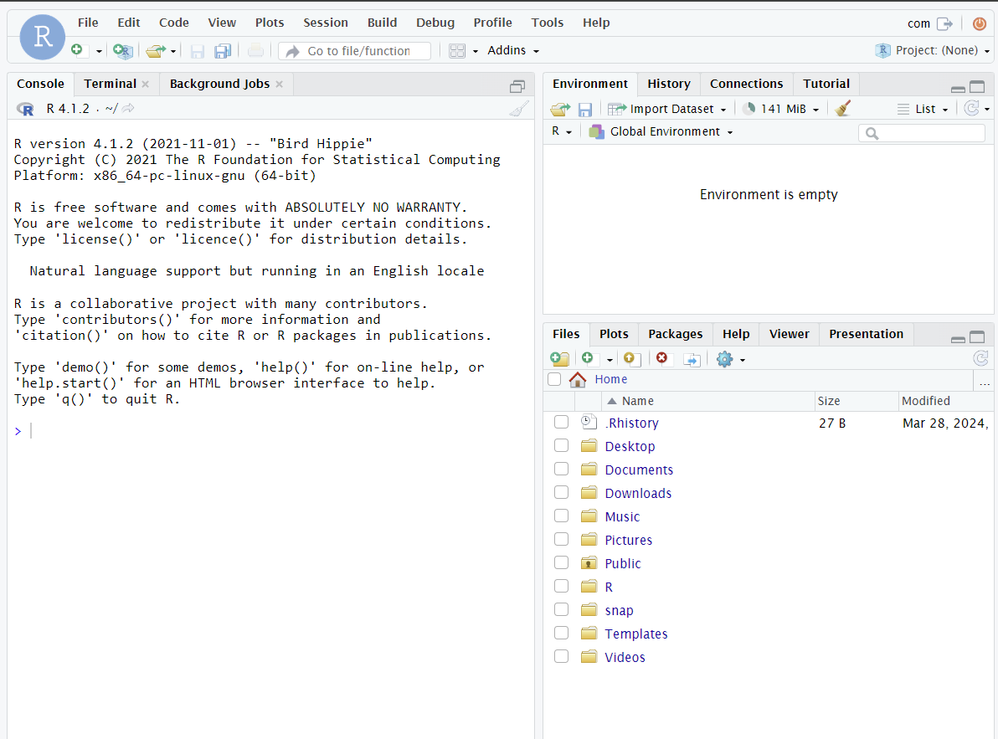Screen dimensions: 998x739
Task: Click the New File icon
Action: tap(78, 50)
